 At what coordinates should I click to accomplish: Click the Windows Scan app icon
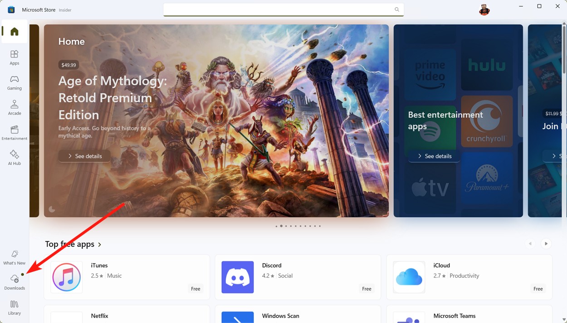(238, 317)
